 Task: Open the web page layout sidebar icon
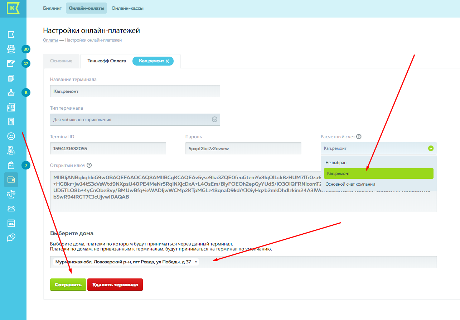pyautogui.click(x=11, y=223)
